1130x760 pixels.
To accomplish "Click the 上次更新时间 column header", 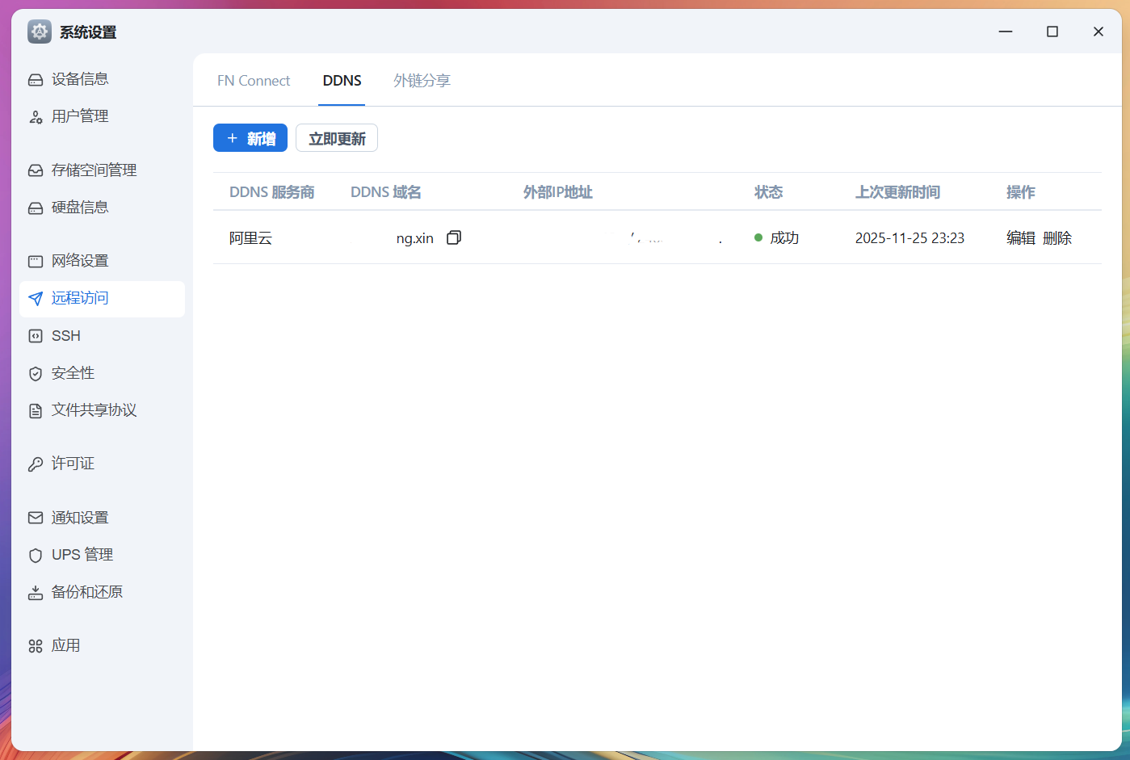I will [898, 192].
